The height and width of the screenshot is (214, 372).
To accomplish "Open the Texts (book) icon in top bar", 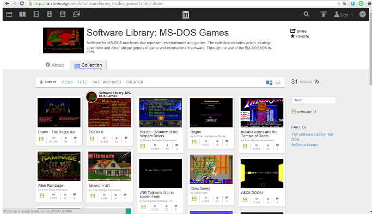I will pyautogui.click(x=22, y=14).
